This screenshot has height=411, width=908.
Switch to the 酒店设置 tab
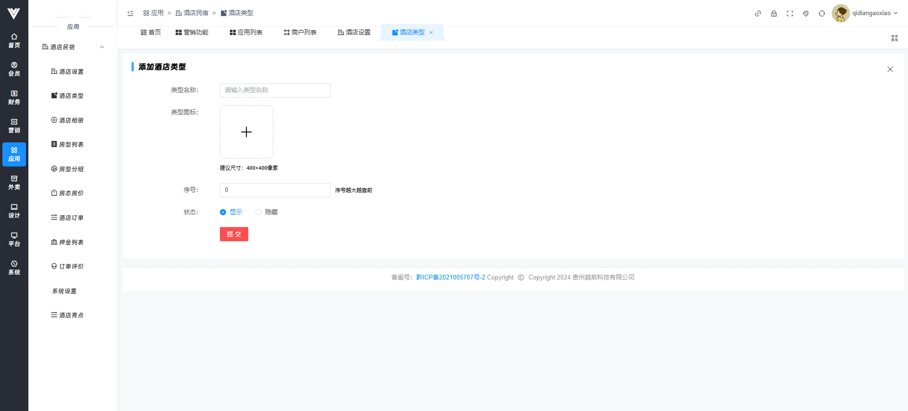pyautogui.click(x=354, y=33)
